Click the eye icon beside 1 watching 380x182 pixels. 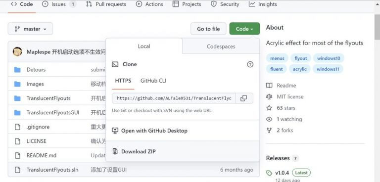(x=269, y=119)
